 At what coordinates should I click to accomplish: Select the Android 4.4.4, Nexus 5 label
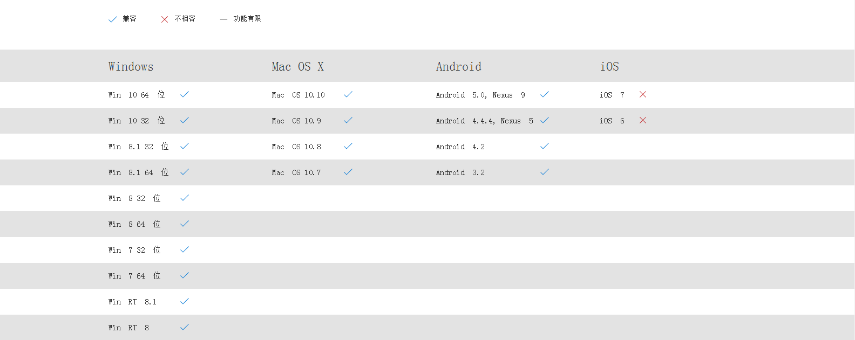[485, 121]
